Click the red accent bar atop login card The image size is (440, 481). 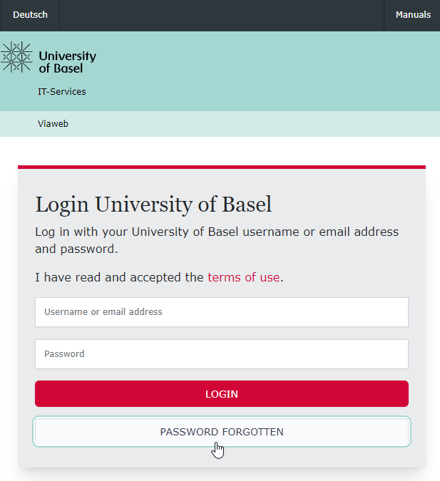pyautogui.click(x=221, y=167)
